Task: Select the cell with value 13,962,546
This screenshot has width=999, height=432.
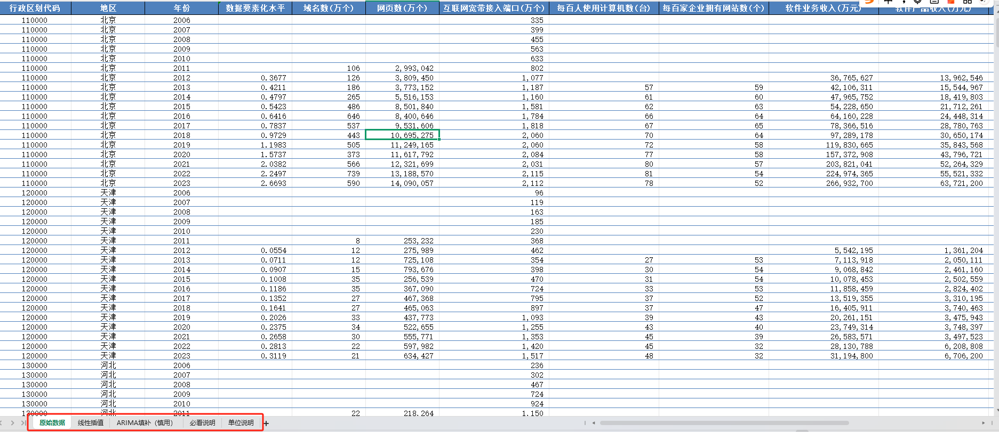Action: click(x=933, y=78)
